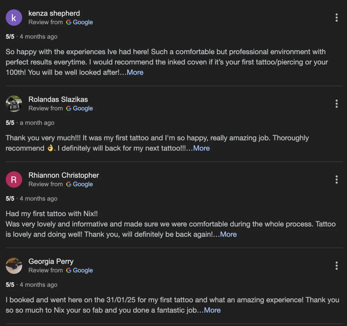This screenshot has width=347, height=326.
Task: Click the Rhiannon Christopher reviewer name
Action: tap(64, 175)
